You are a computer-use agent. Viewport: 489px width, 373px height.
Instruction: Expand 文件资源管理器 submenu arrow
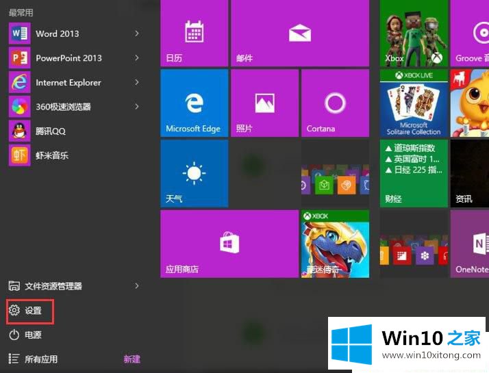point(136,286)
